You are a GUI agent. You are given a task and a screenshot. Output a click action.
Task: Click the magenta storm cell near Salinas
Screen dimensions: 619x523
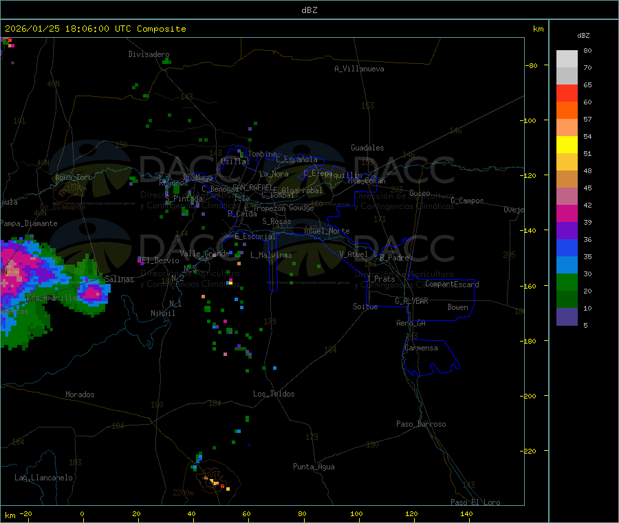click(93, 293)
